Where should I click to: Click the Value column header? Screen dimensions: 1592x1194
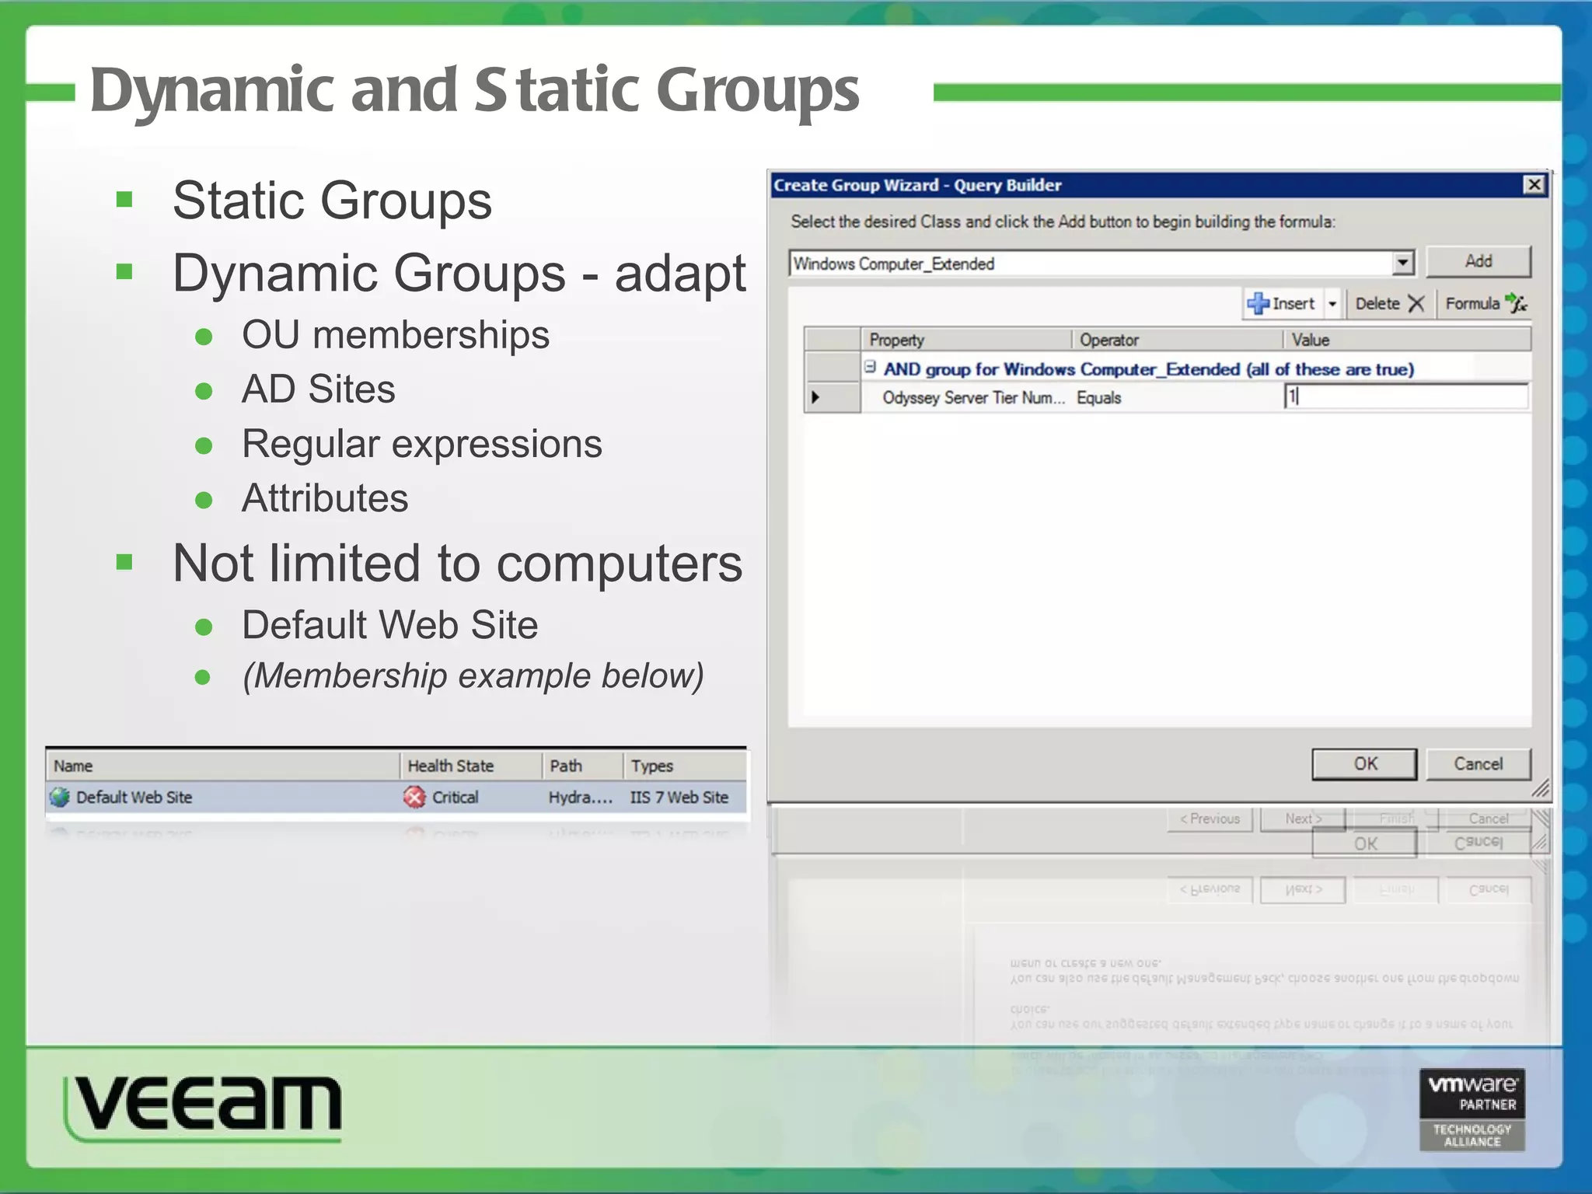pyautogui.click(x=1407, y=340)
